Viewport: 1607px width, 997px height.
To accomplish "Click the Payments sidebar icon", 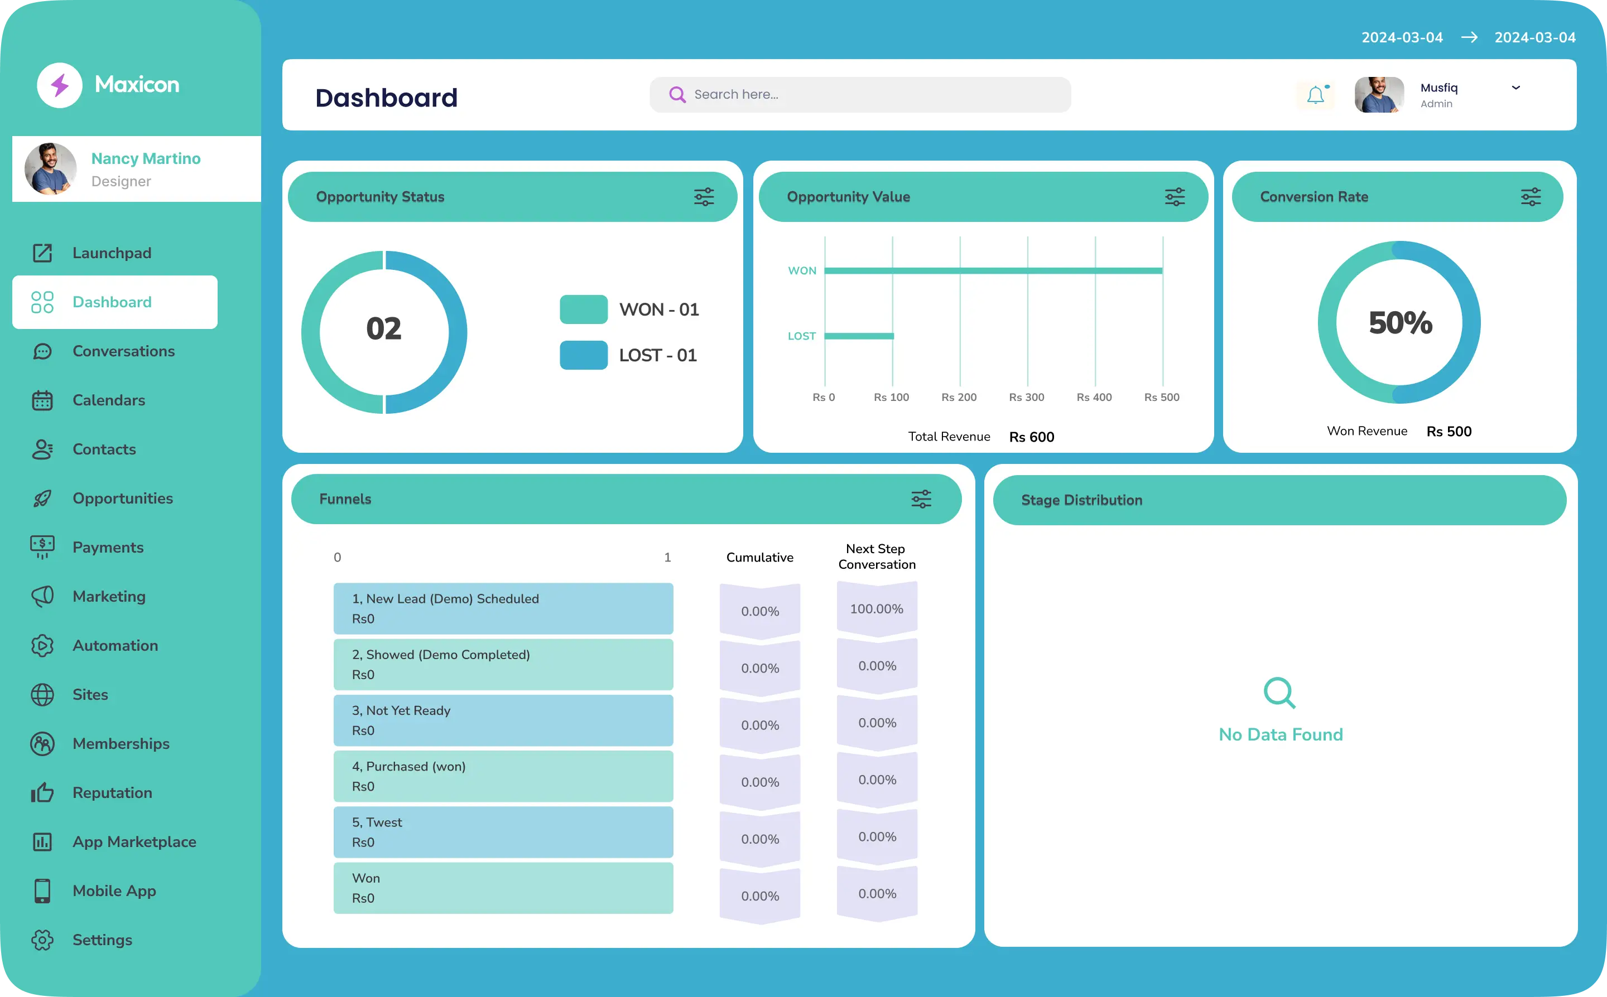I will point(42,548).
